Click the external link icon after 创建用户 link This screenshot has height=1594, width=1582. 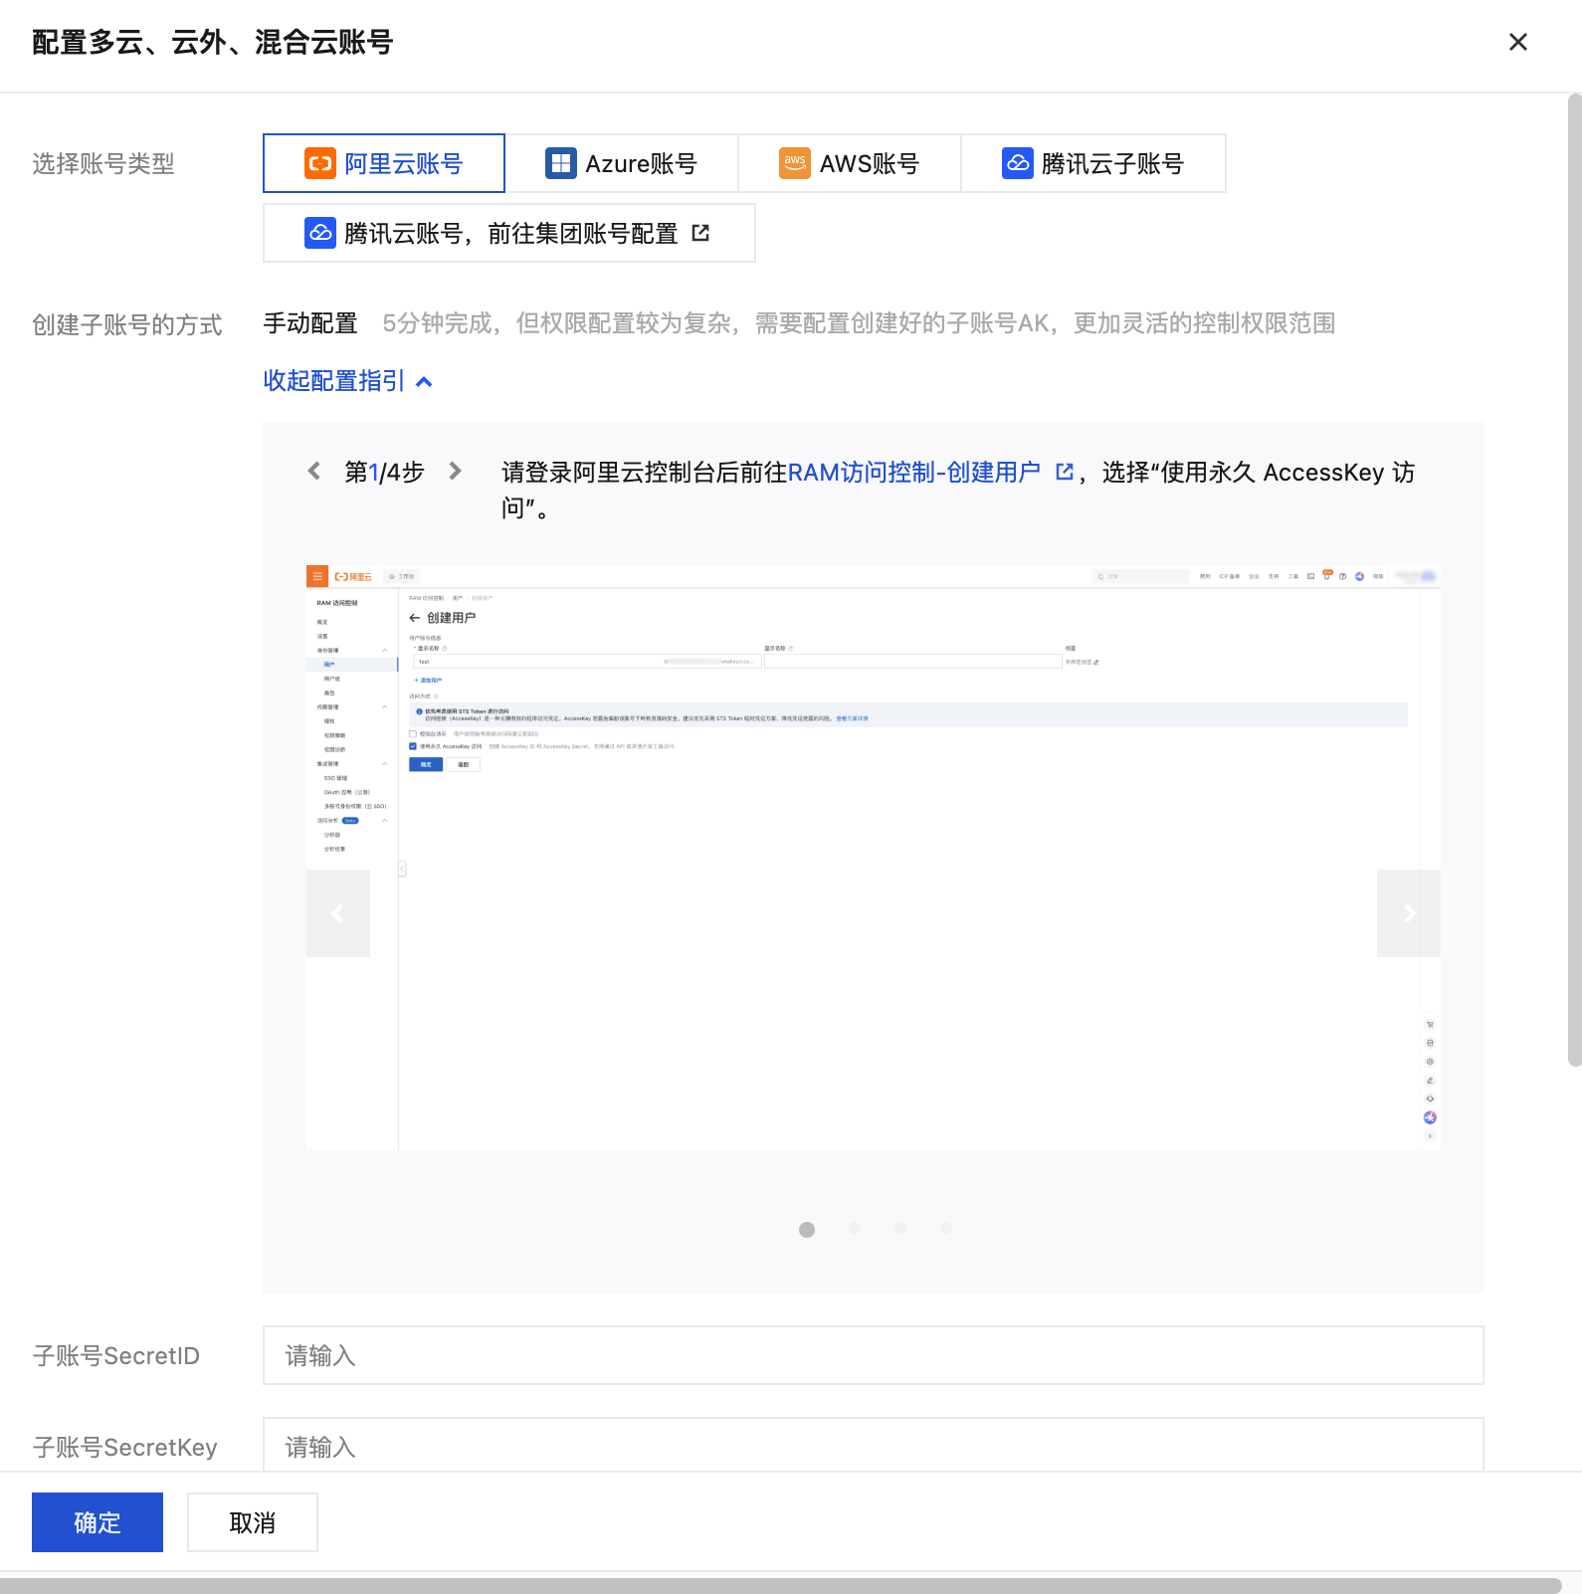point(1065,472)
